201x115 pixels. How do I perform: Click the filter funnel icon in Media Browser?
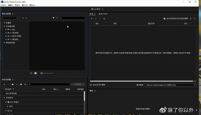click(53, 18)
